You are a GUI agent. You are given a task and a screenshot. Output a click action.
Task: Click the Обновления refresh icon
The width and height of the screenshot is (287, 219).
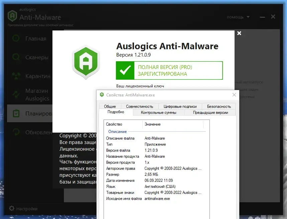coord(16,132)
